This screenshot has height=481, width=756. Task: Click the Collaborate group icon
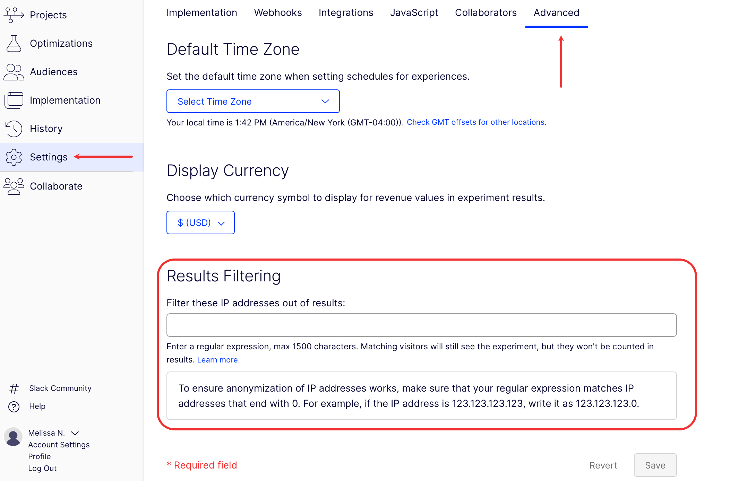(14, 186)
